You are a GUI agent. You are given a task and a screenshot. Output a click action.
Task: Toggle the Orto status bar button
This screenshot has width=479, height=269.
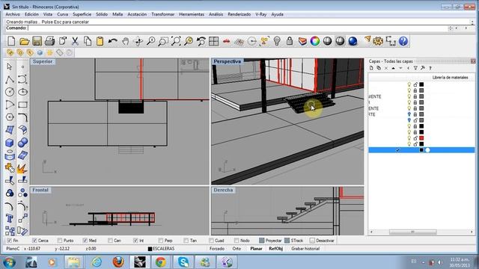pos(237,249)
